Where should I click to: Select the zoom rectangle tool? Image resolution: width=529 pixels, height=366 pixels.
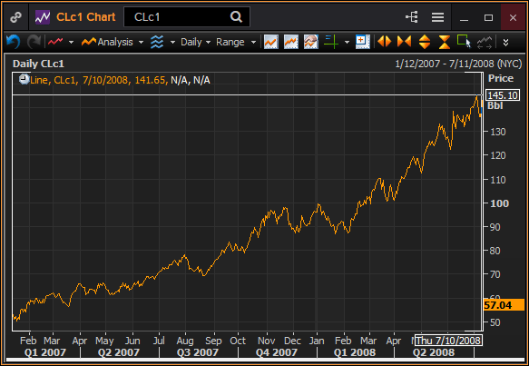click(464, 42)
